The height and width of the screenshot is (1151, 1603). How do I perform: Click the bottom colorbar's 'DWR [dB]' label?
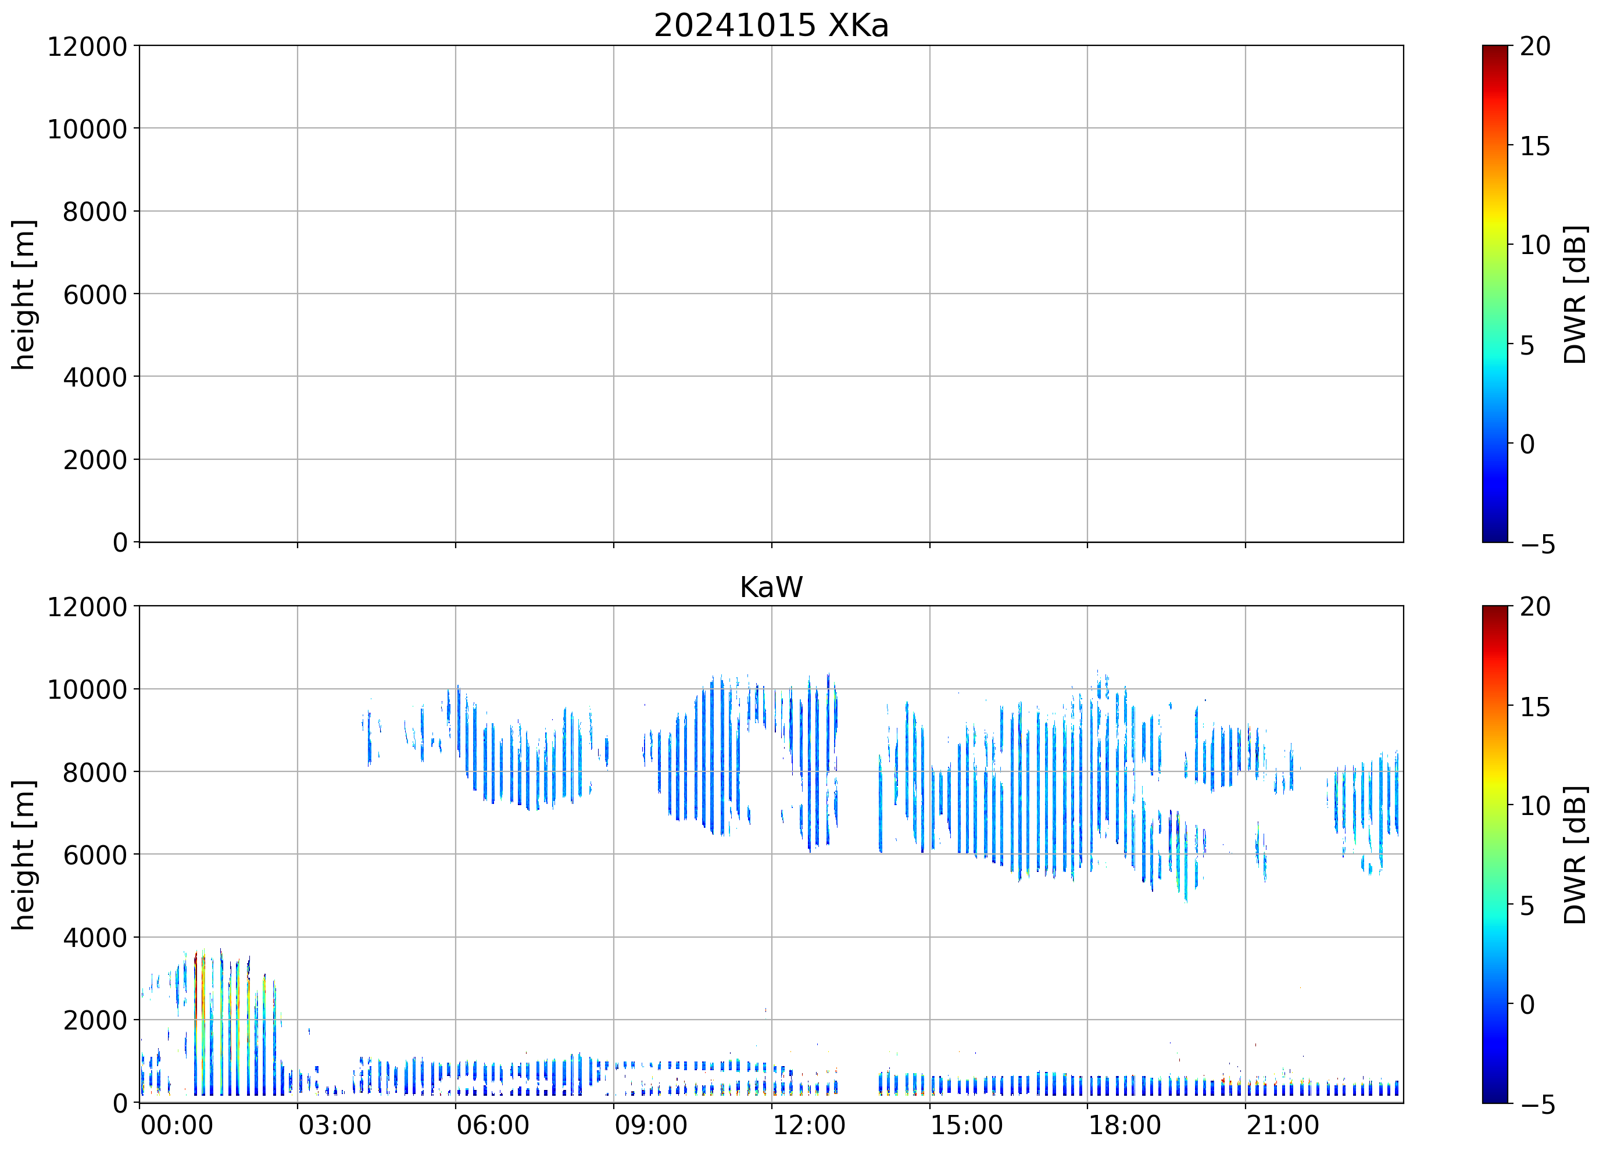tap(1576, 855)
